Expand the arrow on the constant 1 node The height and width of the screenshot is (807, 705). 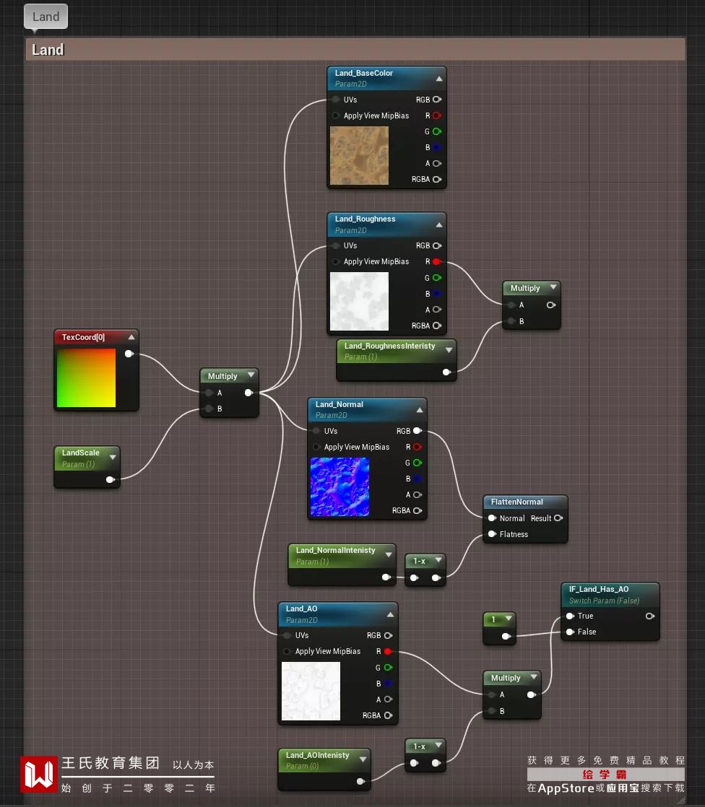509,618
